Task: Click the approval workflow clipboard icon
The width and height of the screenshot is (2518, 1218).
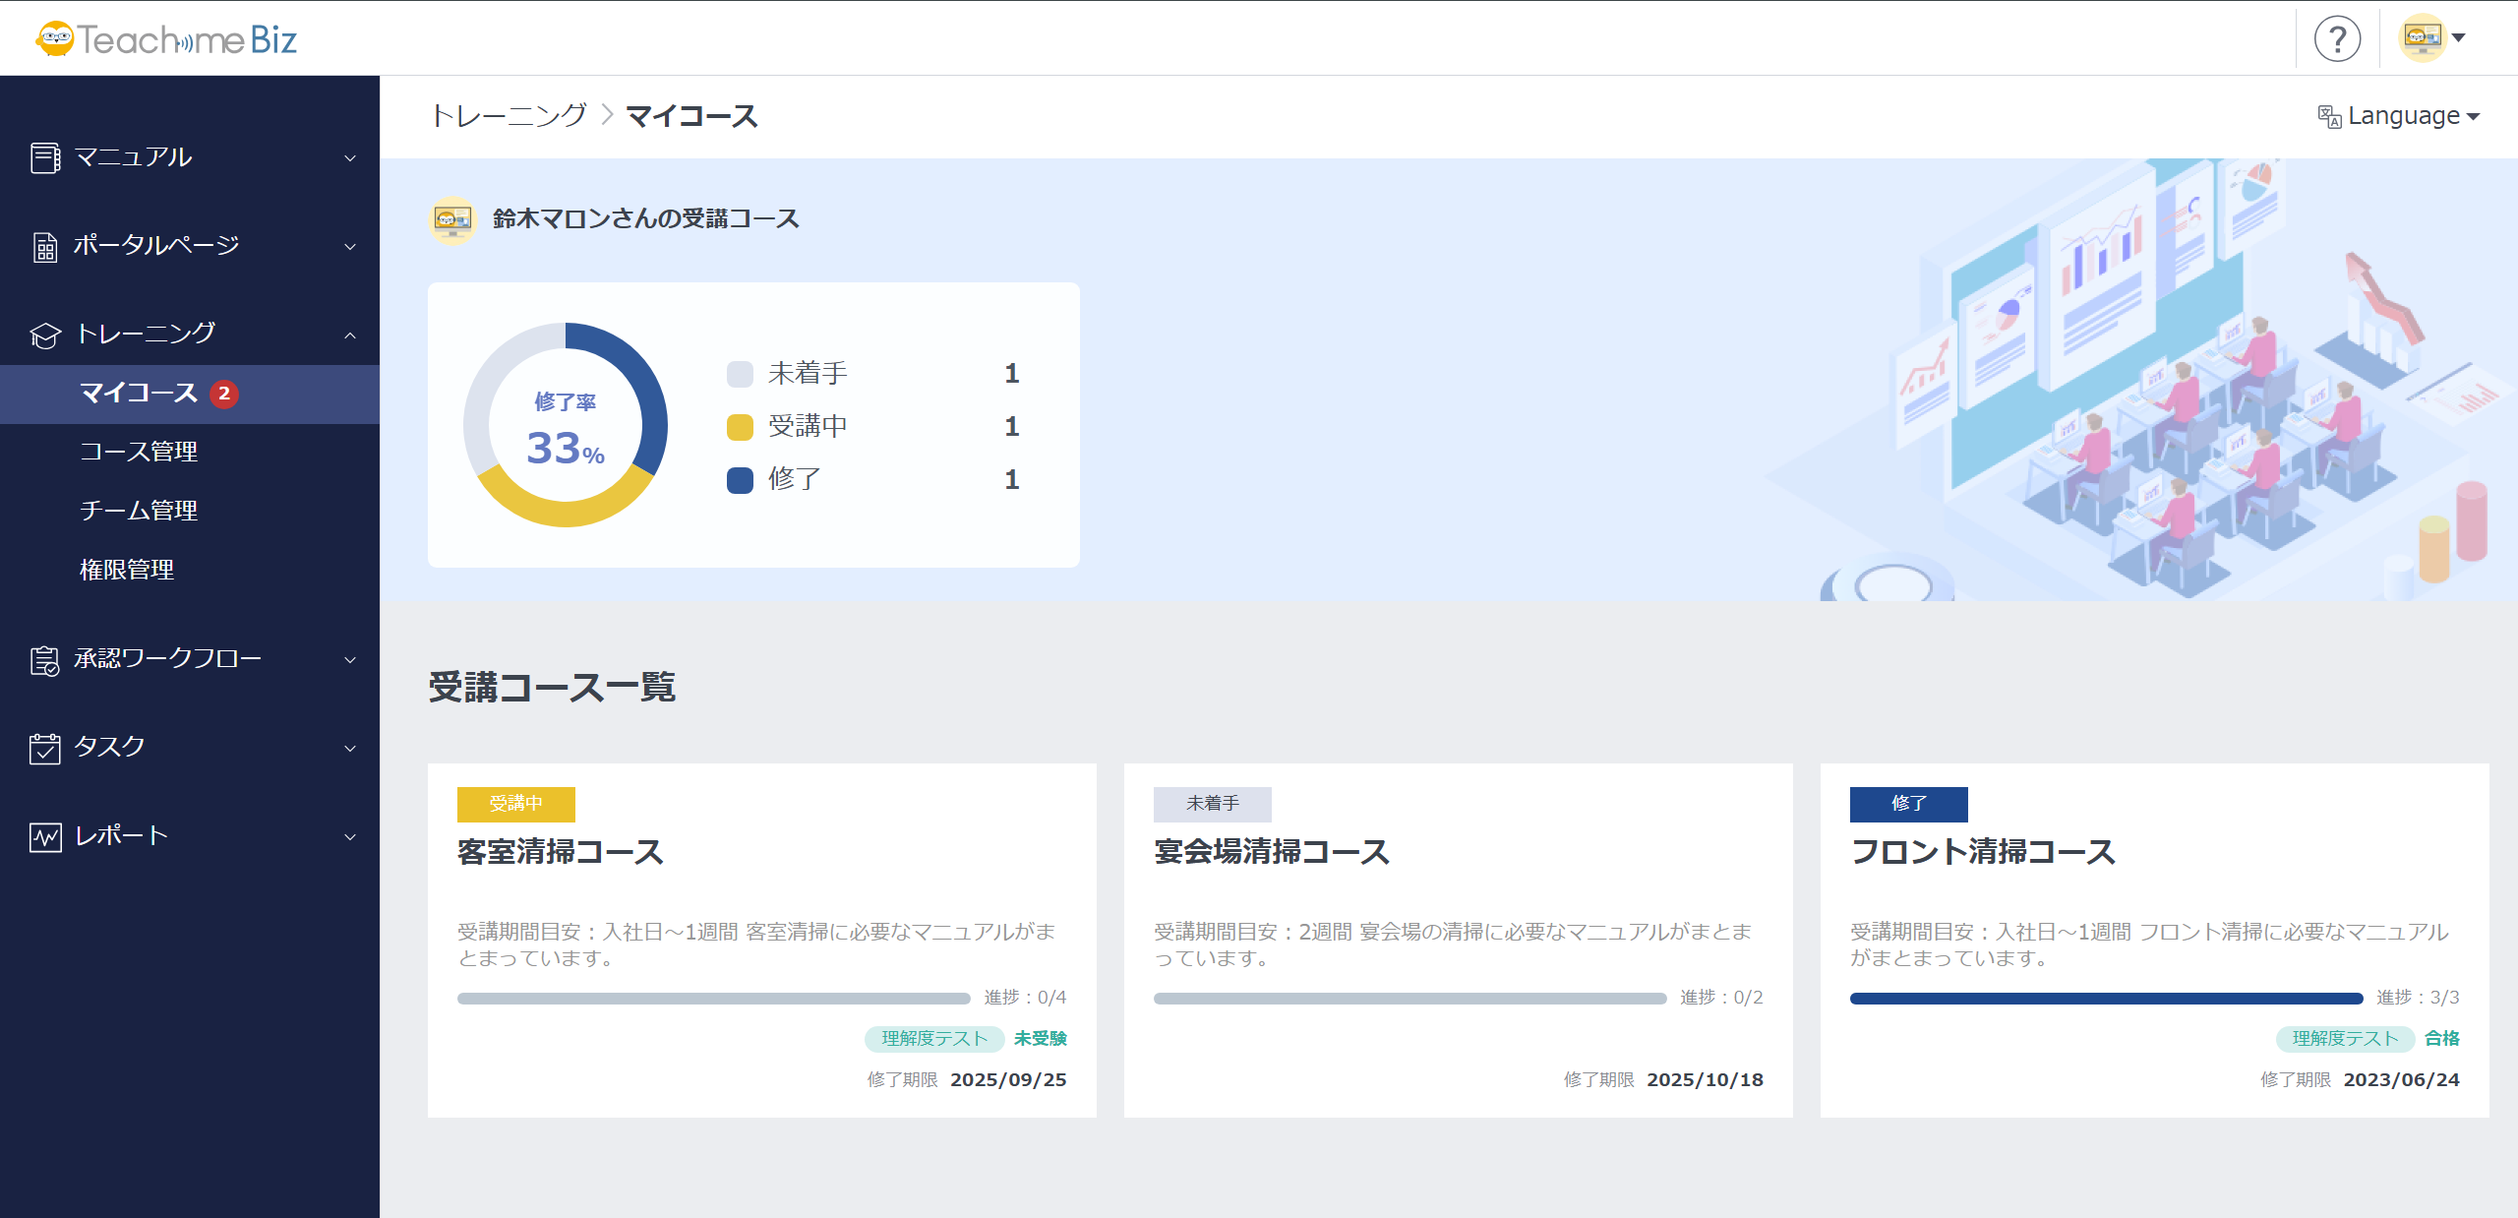Action: point(44,659)
